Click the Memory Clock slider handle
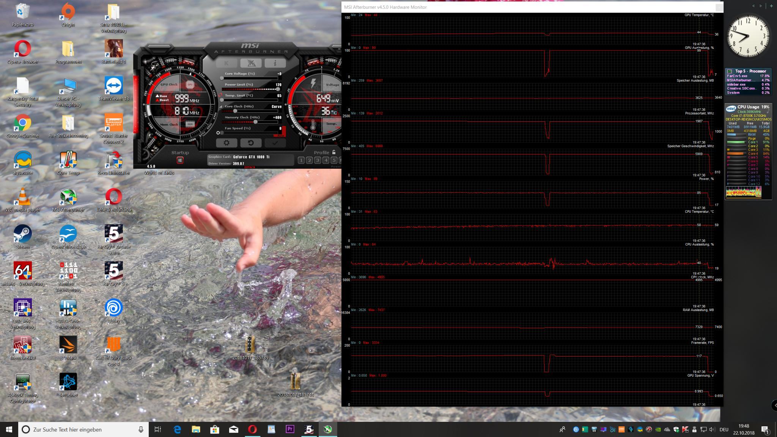 [x=255, y=122]
